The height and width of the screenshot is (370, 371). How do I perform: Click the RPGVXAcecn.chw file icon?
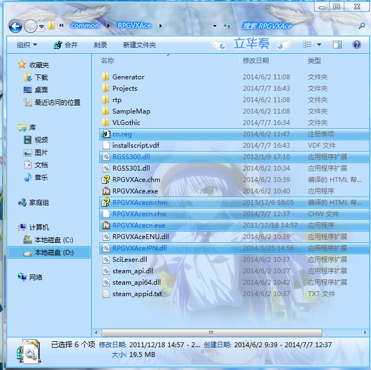106,214
